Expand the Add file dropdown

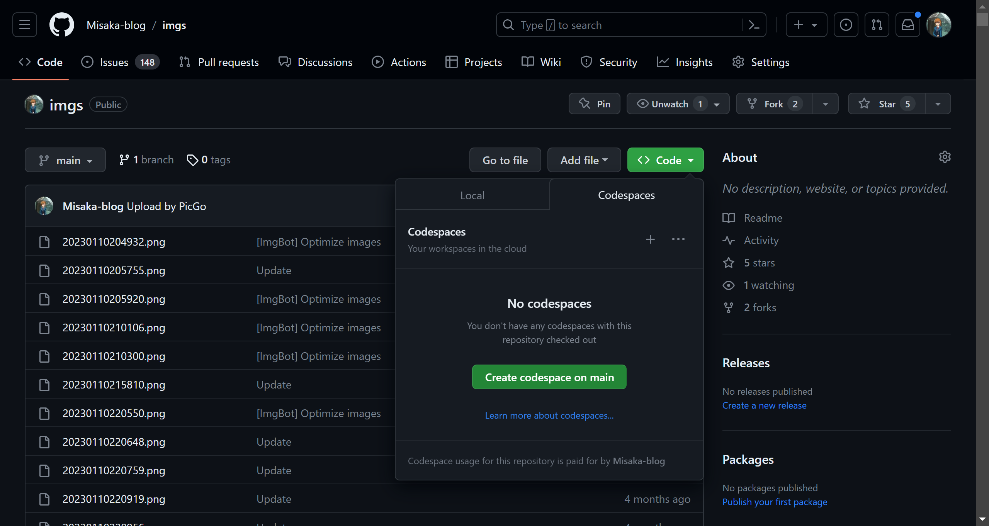tap(584, 160)
